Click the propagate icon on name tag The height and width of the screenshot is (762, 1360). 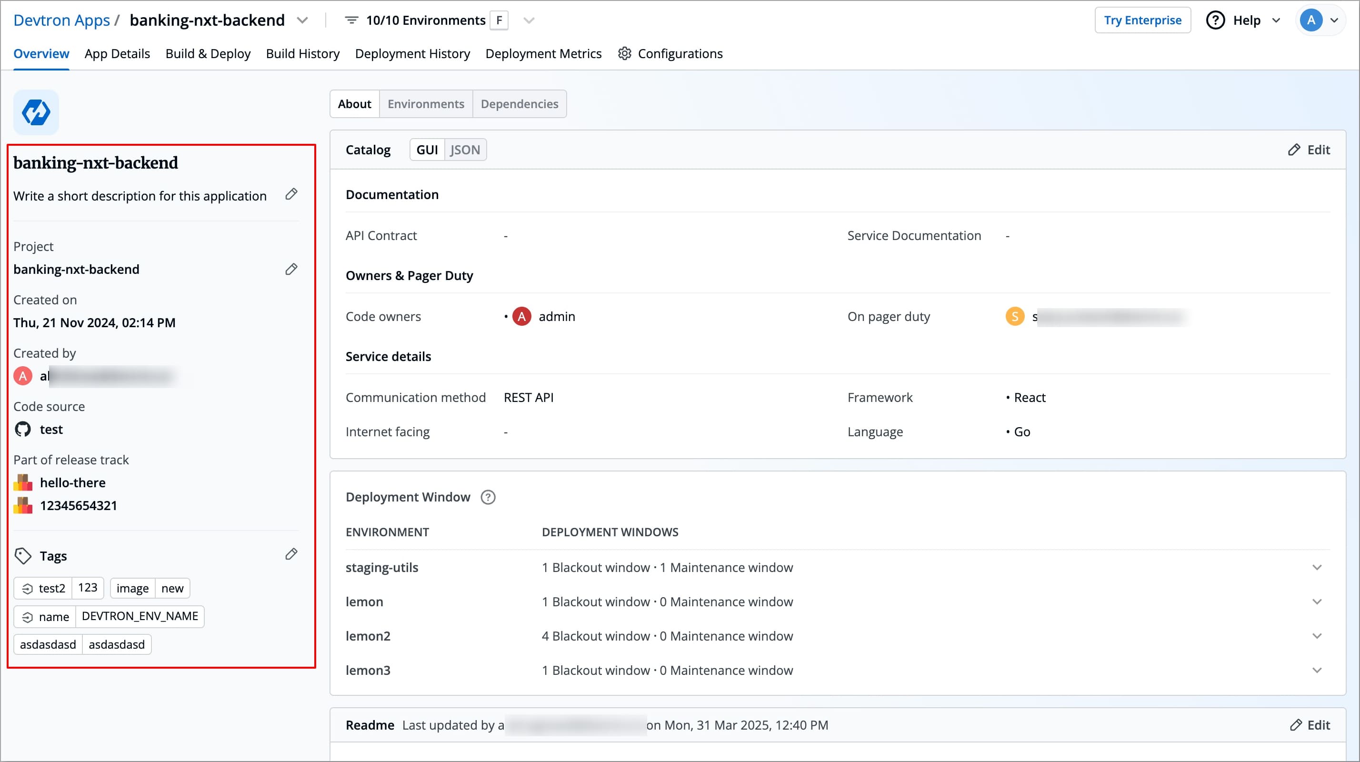(28, 617)
